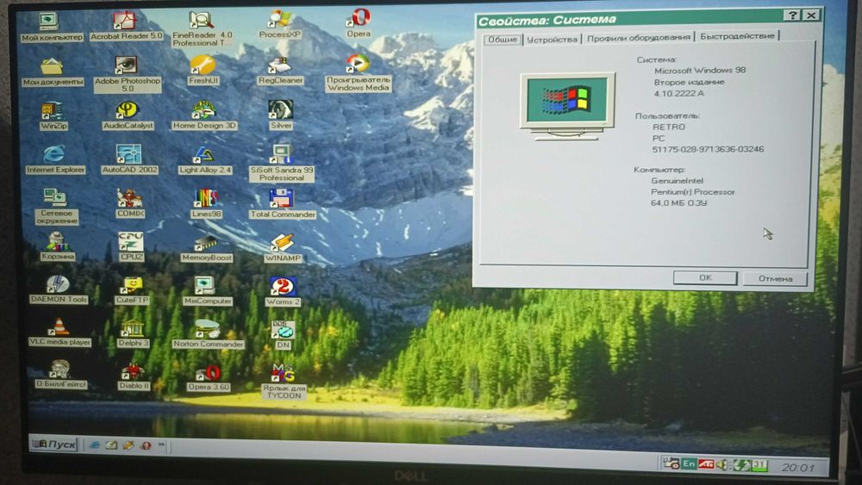Click the 'Microsoft Windows 98' system text
The image size is (862, 485).
[x=700, y=71]
